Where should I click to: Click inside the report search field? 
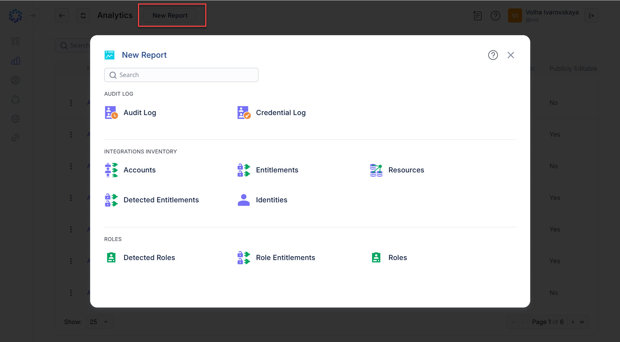[x=181, y=75]
